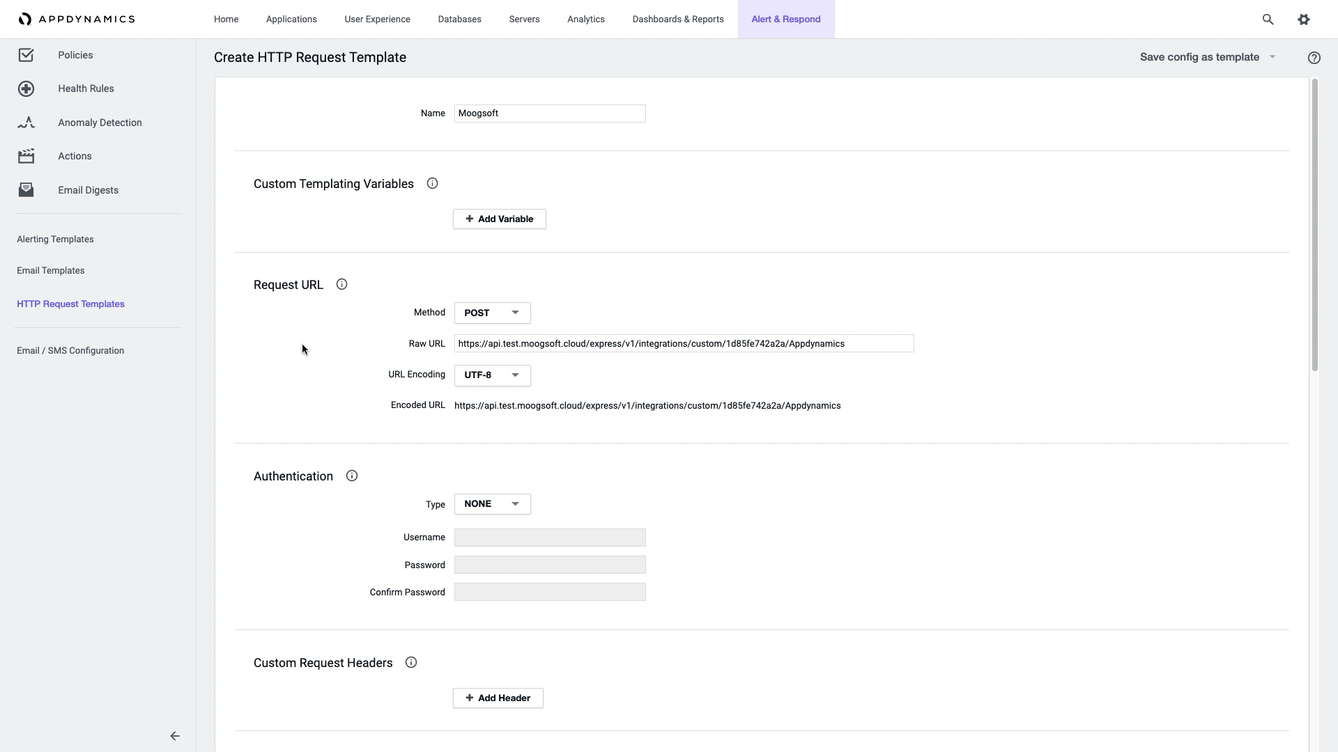Show info for Request URL
Image resolution: width=1338 pixels, height=752 pixels.
point(341,285)
